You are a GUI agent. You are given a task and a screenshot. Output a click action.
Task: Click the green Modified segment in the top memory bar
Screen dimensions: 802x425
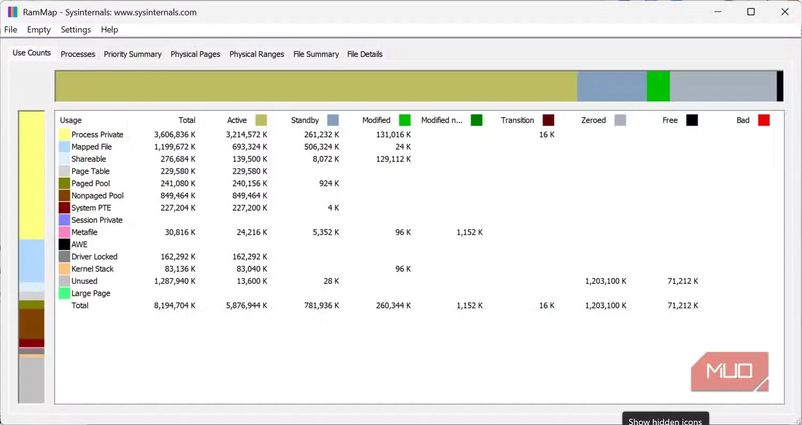coord(658,86)
